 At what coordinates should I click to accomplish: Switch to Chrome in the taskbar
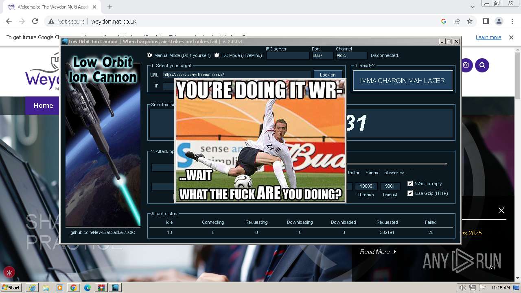[x=74, y=288]
